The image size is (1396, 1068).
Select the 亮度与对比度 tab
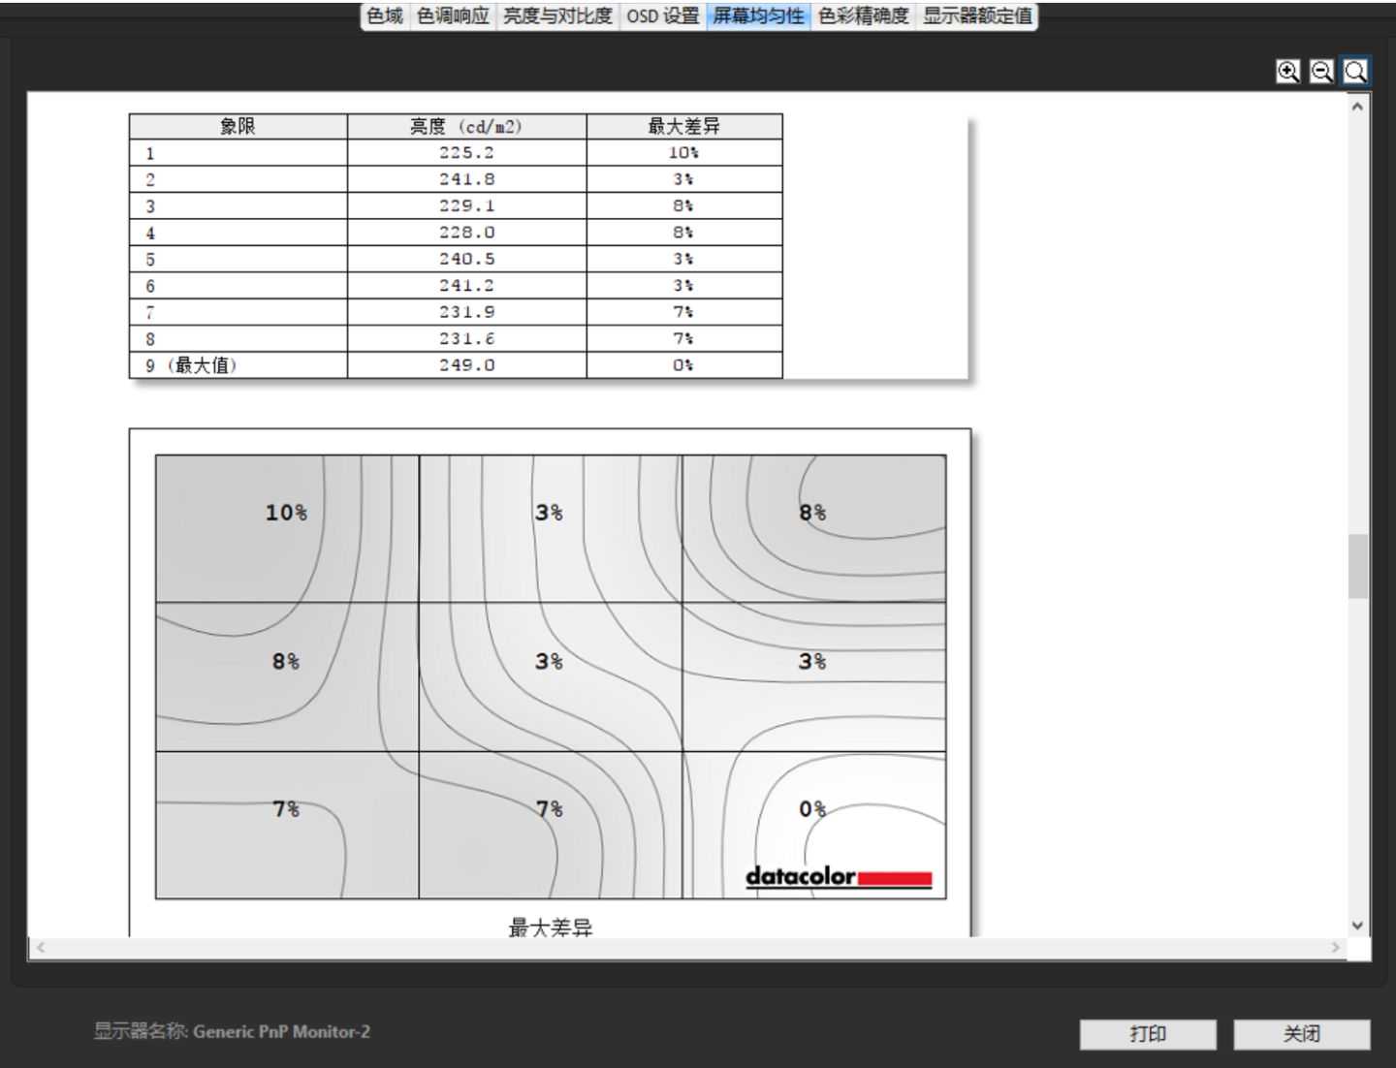[557, 16]
